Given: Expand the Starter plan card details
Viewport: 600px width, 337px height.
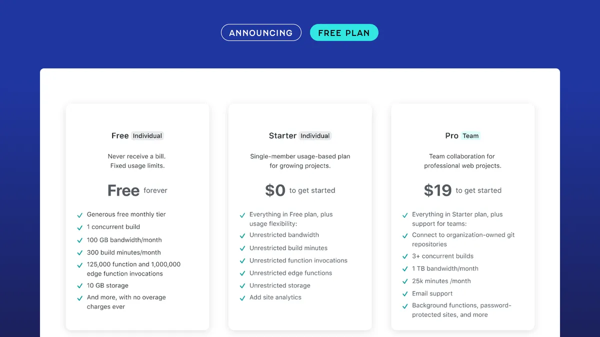Looking at the screenshot, I should point(300,216).
